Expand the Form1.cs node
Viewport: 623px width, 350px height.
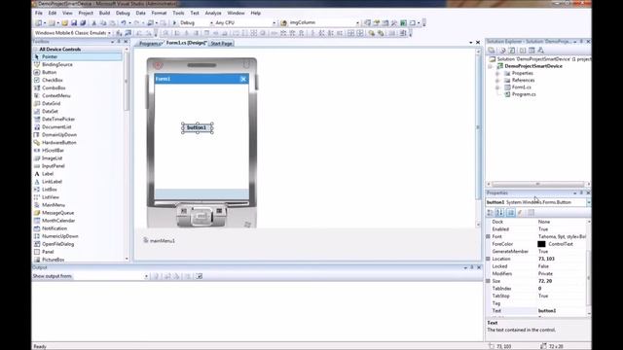[x=497, y=87]
